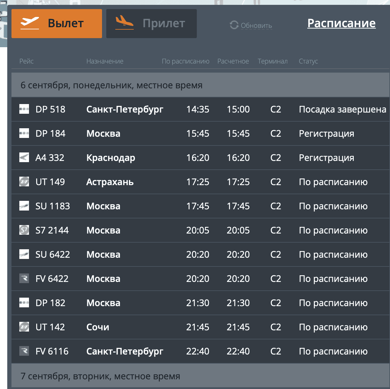390x389 pixels.
Task: Click the S7 airline logo for S7 2144
Action: (x=24, y=230)
